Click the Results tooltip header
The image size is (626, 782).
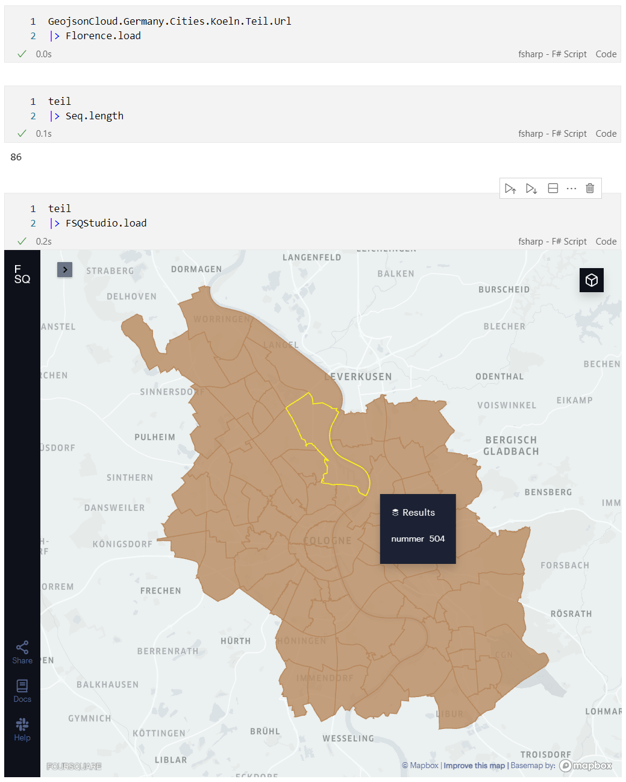[x=413, y=513]
